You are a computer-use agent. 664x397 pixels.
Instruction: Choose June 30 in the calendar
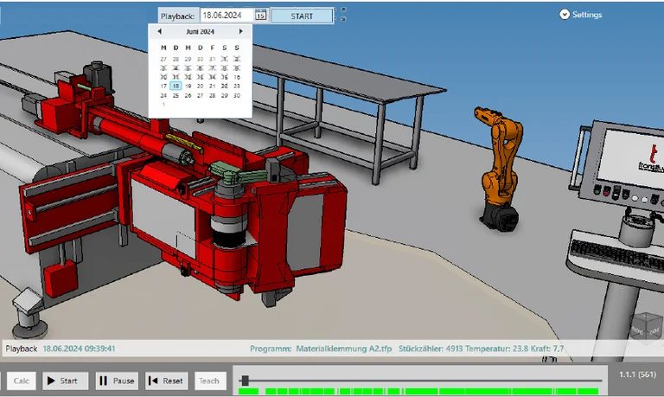tap(237, 95)
